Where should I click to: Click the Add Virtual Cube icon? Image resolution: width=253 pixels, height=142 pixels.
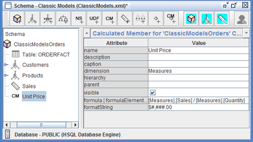[191, 19]
